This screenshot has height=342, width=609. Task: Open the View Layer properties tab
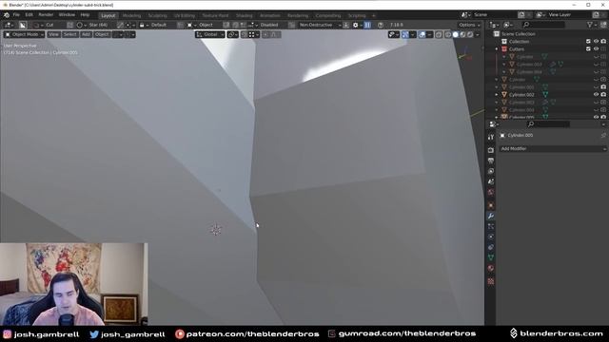pos(491,171)
